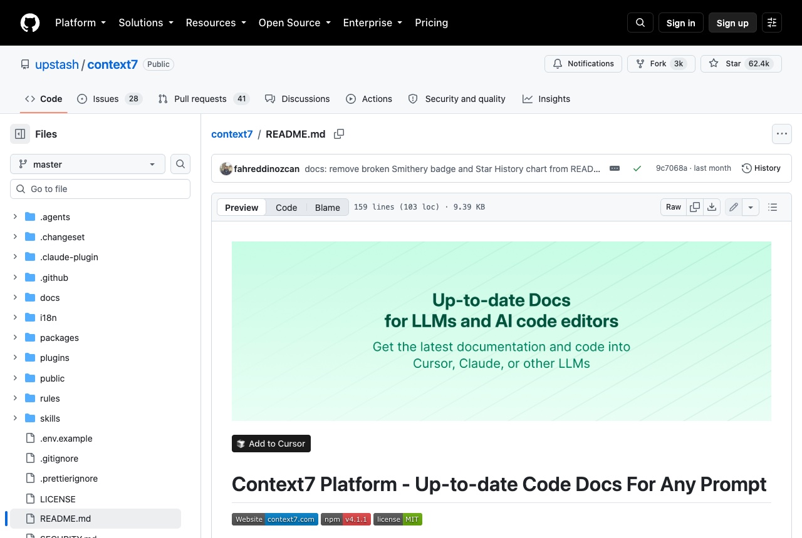Collapse the file tree side panel
The image size is (802, 538).
point(20,134)
